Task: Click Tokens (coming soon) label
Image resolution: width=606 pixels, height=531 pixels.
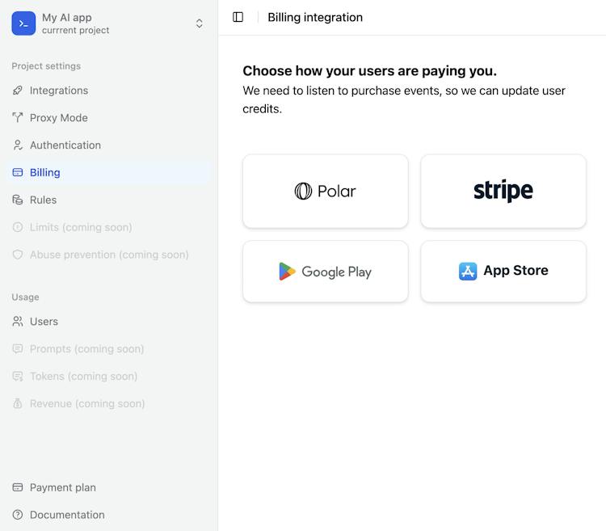Action: [x=83, y=377]
